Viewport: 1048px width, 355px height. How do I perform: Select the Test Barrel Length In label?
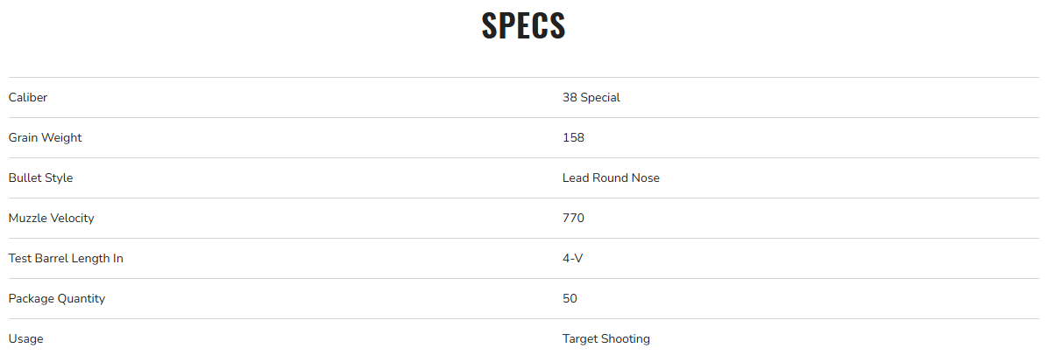coord(66,259)
